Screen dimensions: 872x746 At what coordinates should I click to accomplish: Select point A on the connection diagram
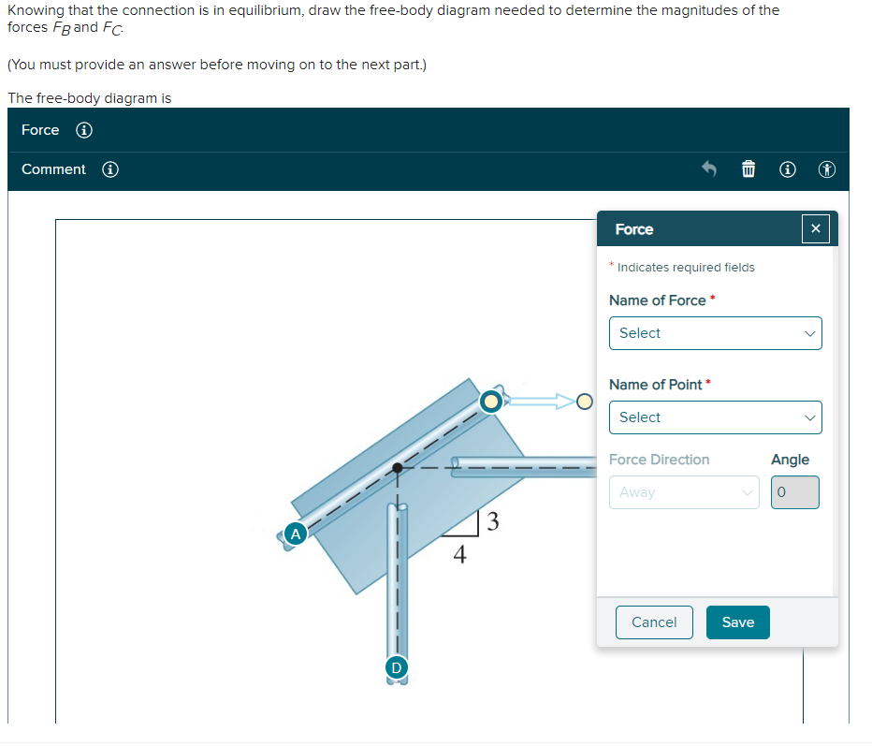[x=295, y=533]
